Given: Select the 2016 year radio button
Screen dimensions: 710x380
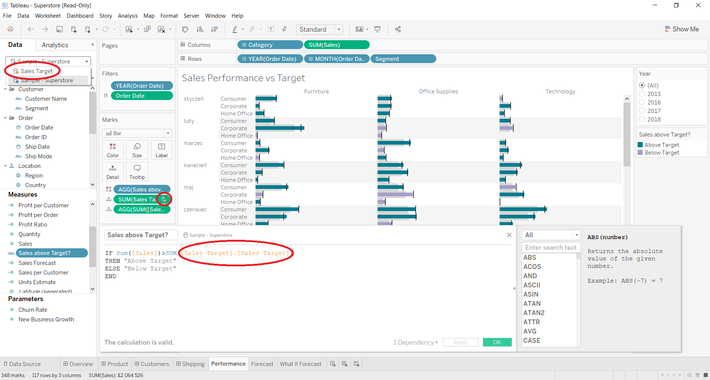Looking at the screenshot, I should pyautogui.click(x=642, y=103).
